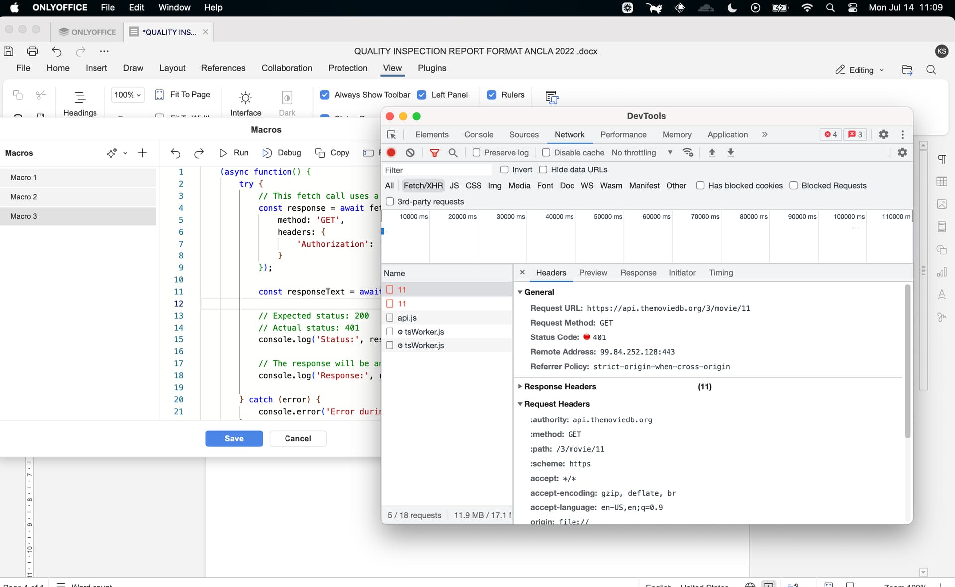955x587 pixels.
Task: Open the table settings icon in right sidebar
Action: click(x=942, y=181)
